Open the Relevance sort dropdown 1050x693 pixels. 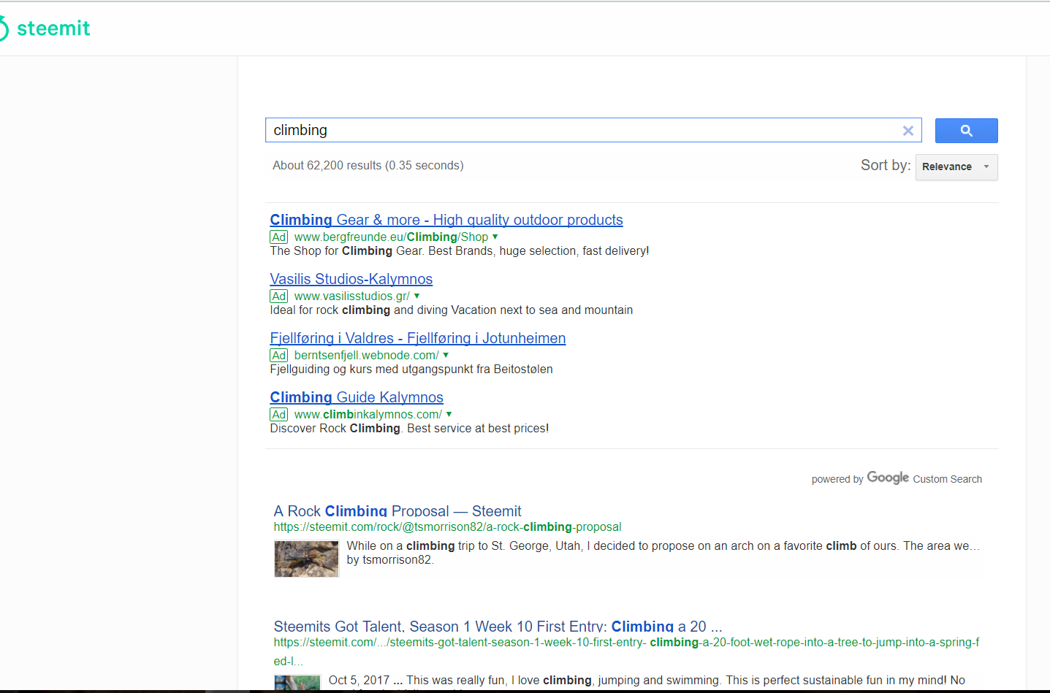click(x=956, y=167)
